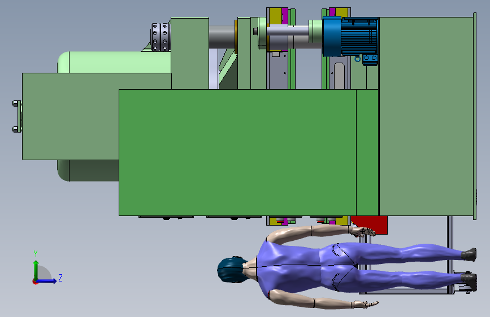This screenshot has height=317, width=490.
Task: Click the blue Z axis of triad
Action: tap(48, 280)
